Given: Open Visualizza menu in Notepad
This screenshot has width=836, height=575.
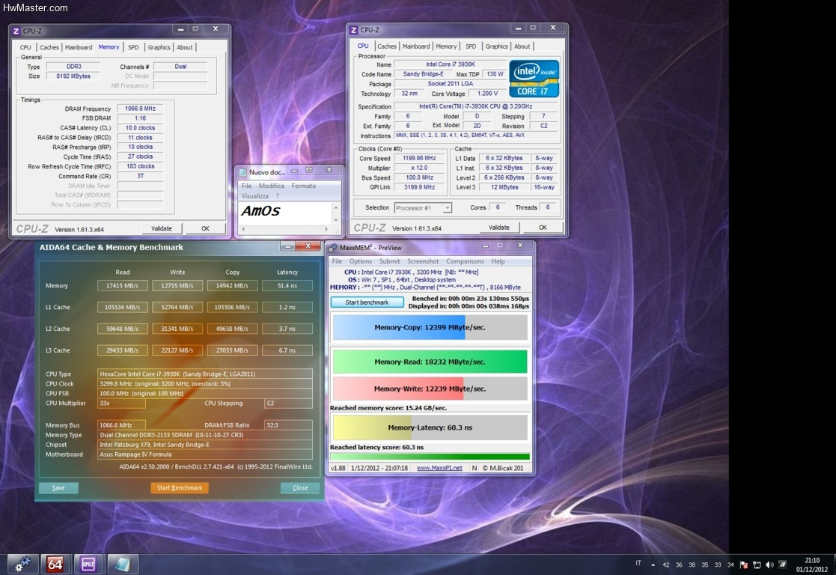Looking at the screenshot, I should (255, 195).
